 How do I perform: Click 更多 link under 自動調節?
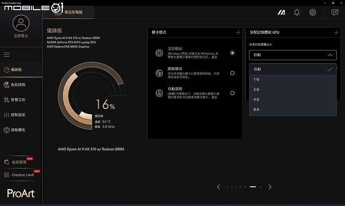(215, 97)
